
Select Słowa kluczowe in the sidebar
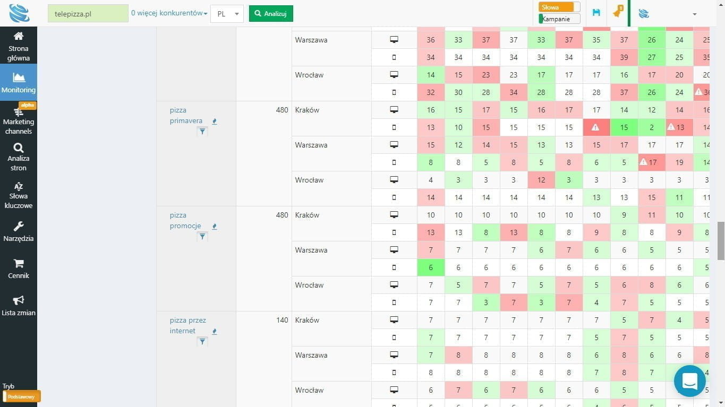19,195
